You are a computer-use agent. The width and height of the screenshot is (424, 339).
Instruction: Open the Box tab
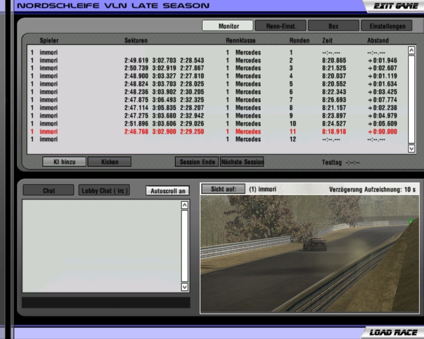[x=333, y=25]
